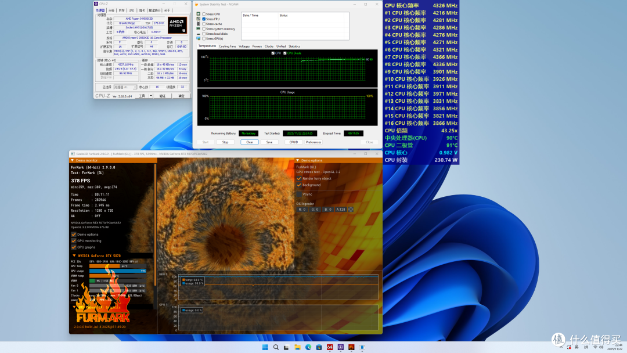Image resolution: width=627 pixels, height=353 pixels.
Task: Open the FurMark flame taskbar icon
Action: click(x=351, y=347)
